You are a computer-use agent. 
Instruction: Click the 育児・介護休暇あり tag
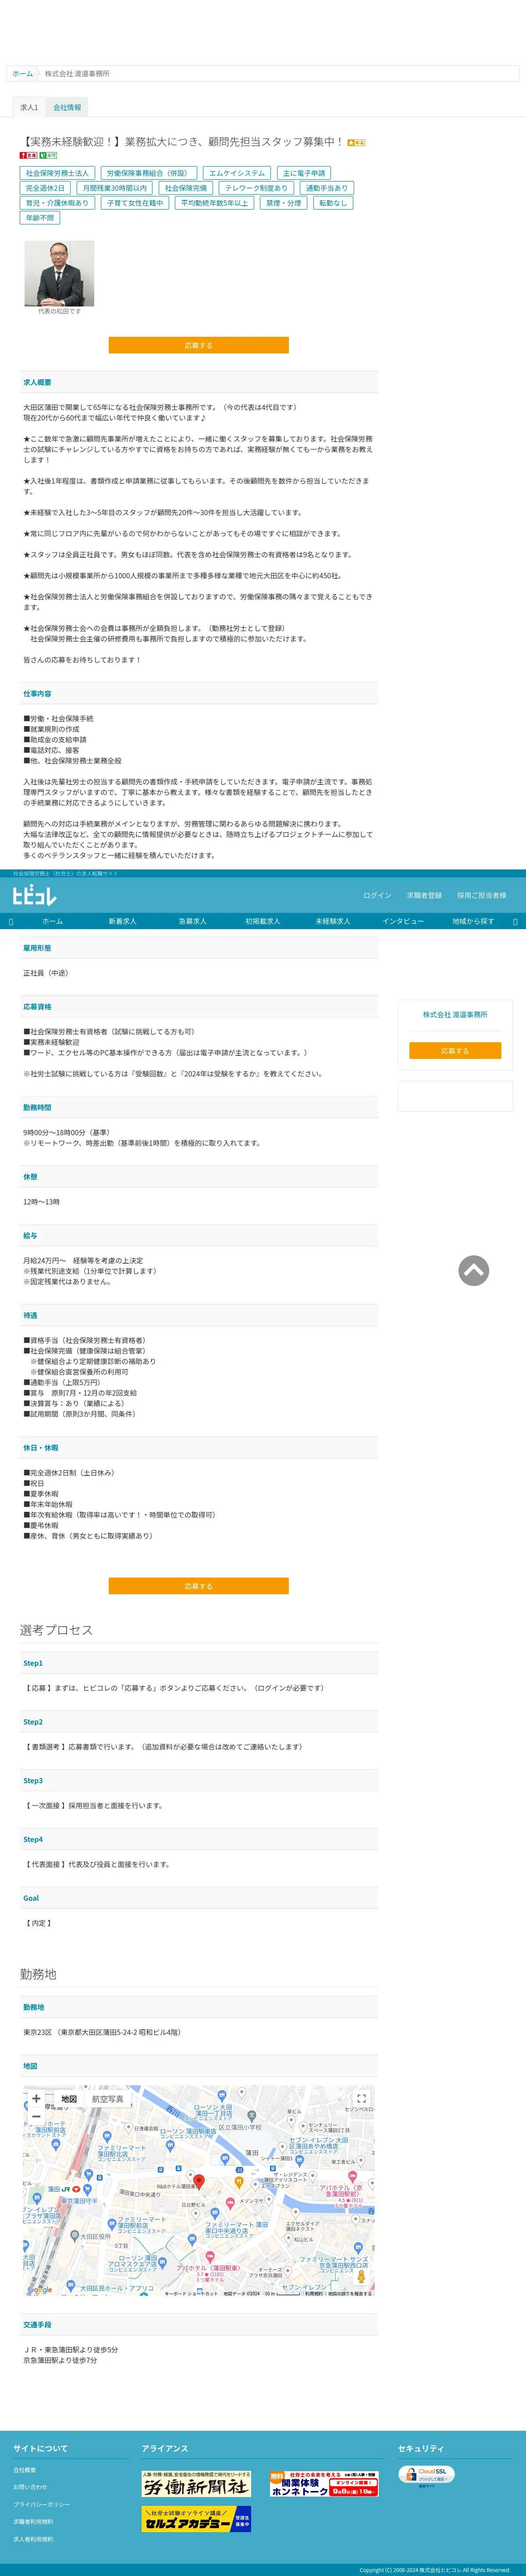coord(57,203)
